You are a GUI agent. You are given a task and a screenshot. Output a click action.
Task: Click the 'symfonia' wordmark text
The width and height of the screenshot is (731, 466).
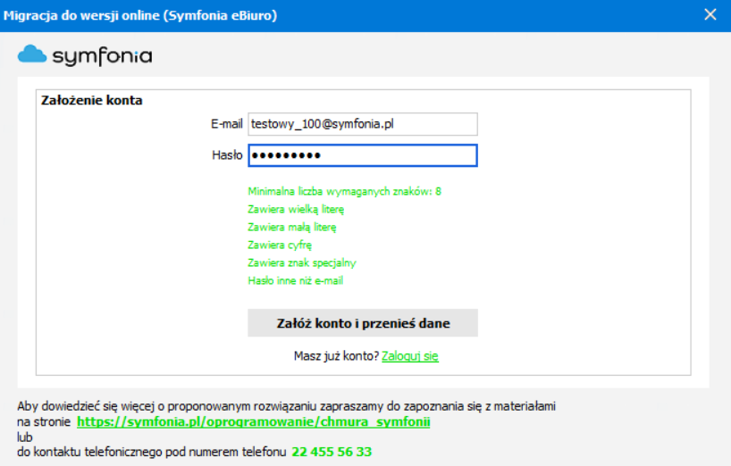[102, 56]
